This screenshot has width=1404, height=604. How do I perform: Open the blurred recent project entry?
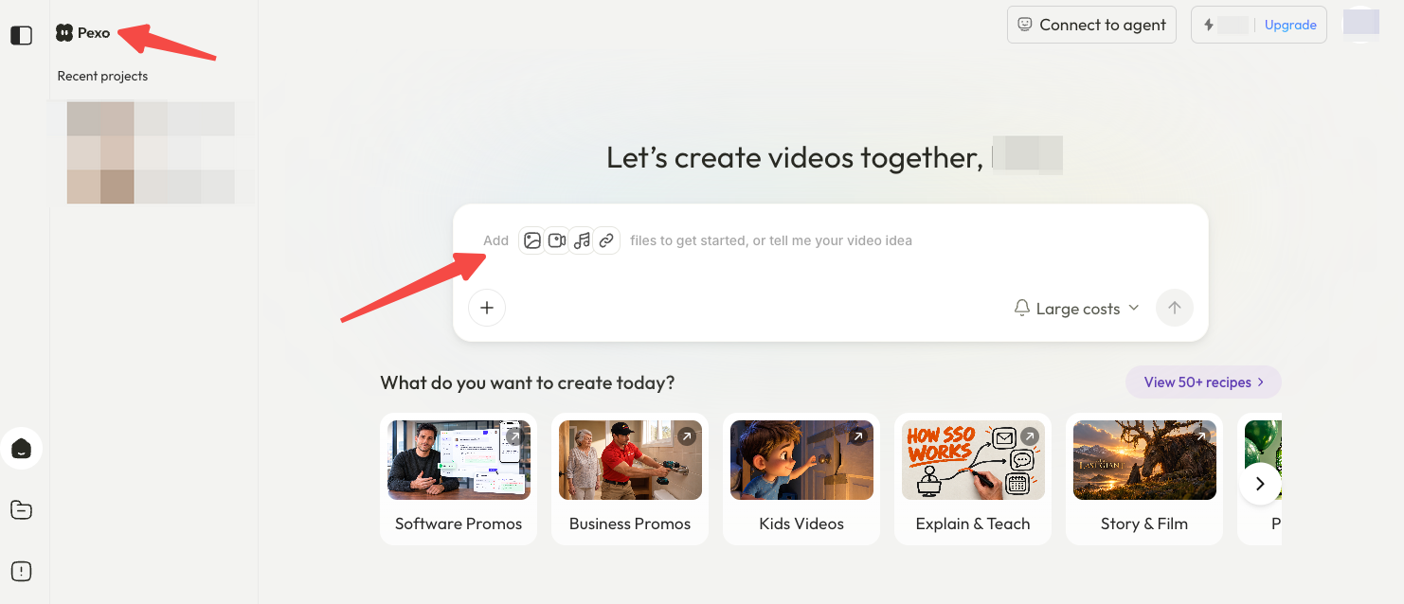tap(152, 152)
